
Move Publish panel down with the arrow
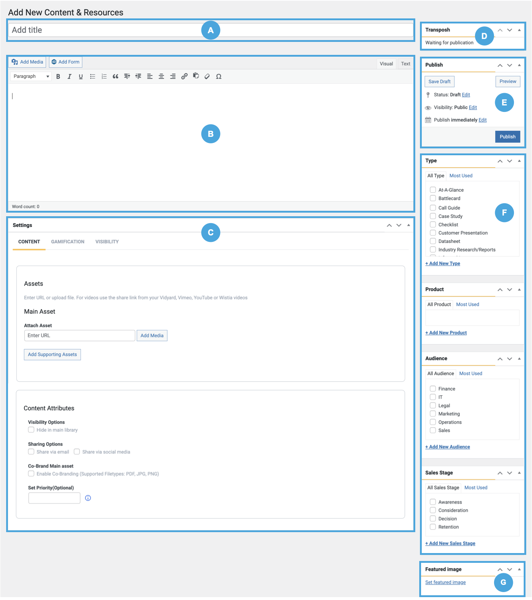click(510, 65)
